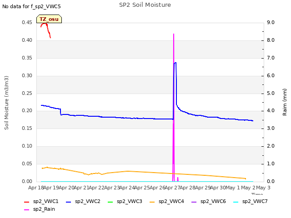291x218 pixels.
Task: Click the Apr 18 x-axis tick label
Action: 36,188
